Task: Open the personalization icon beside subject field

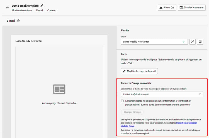Action: pyautogui.click(x=200, y=42)
